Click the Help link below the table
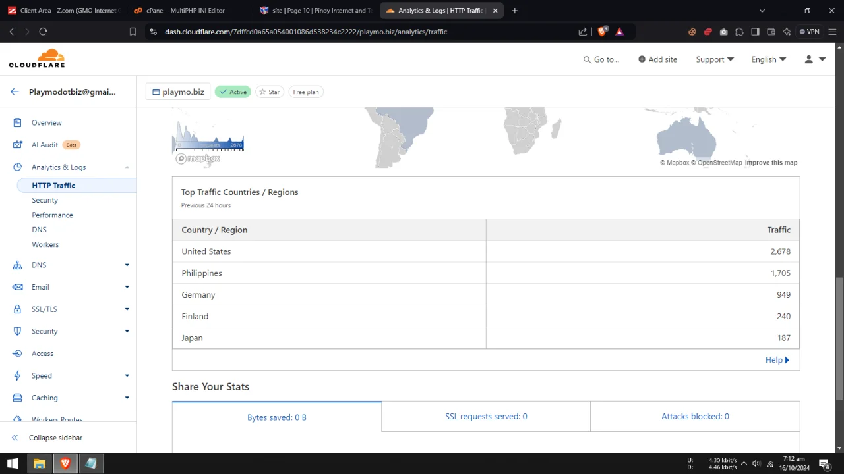The width and height of the screenshot is (844, 474). pos(777,360)
